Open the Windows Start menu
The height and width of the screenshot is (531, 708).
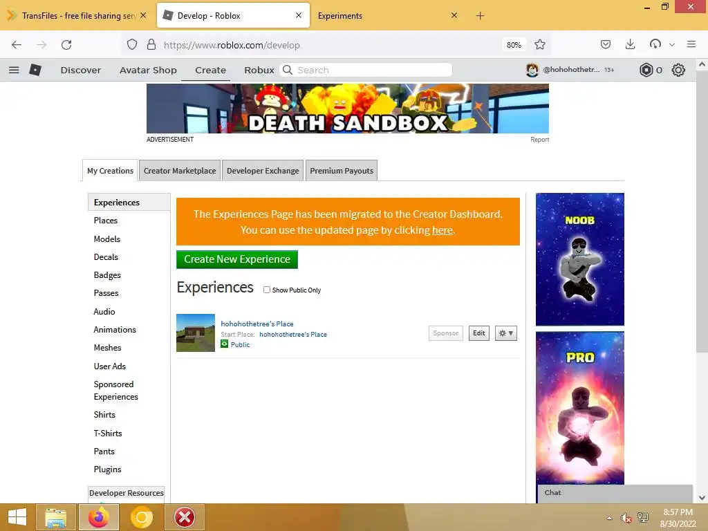point(17,517)
